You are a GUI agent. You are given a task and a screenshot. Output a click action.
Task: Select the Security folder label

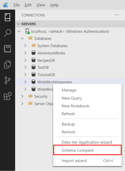click(x=41, y=96)
